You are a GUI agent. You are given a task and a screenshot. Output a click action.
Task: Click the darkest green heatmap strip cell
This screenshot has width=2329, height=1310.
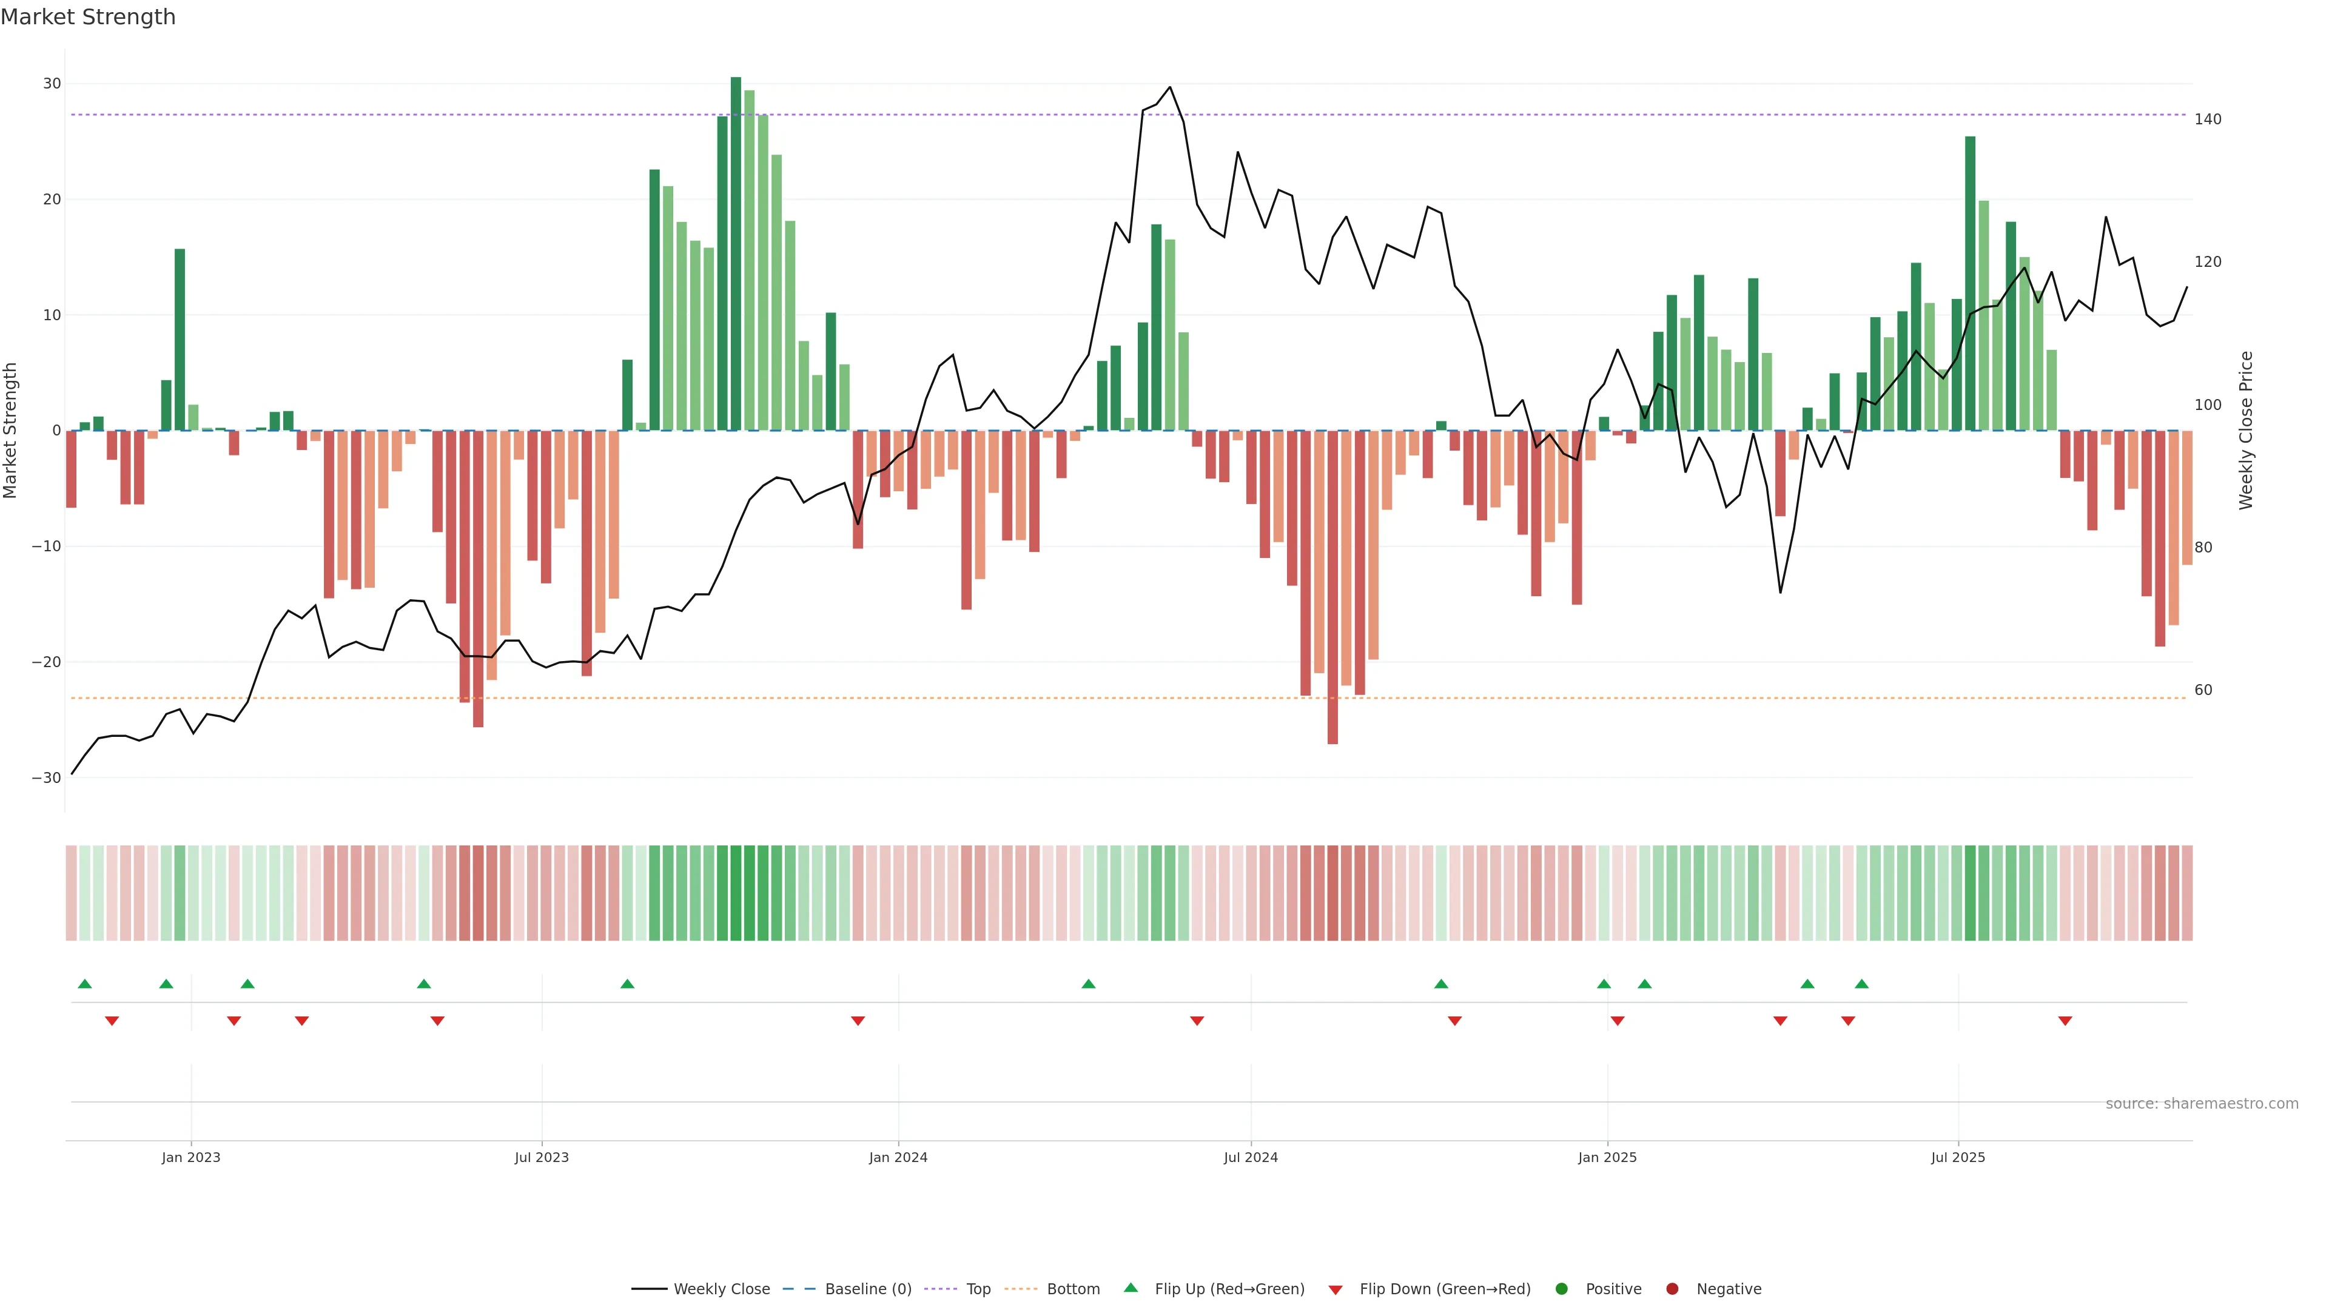pyautogui.click(x=736, y=892)
